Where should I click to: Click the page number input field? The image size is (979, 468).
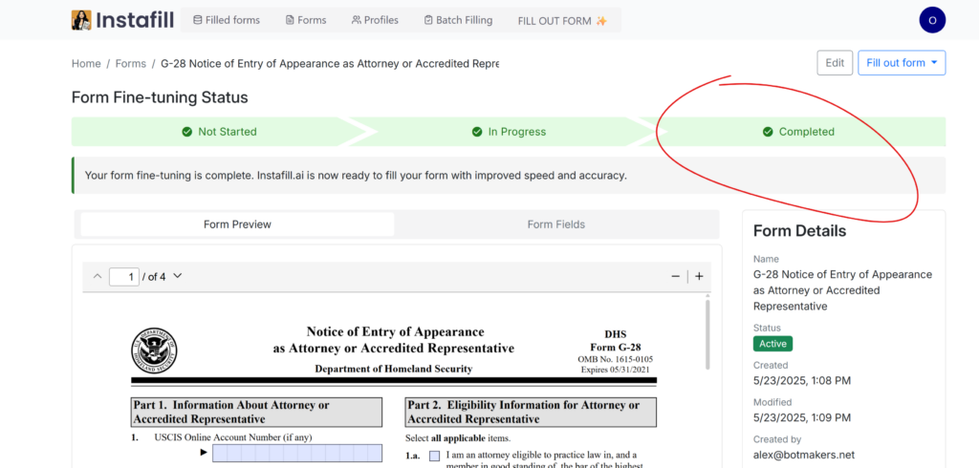pos(123,276)
